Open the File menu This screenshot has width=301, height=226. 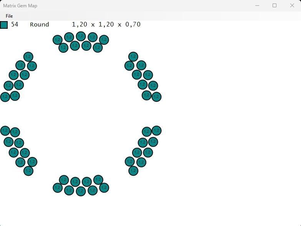[9, 16]
